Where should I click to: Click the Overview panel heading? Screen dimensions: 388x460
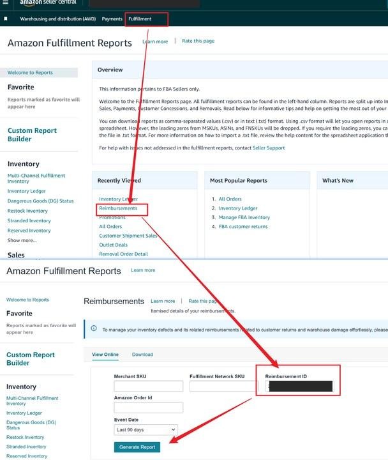coord(110,70)
